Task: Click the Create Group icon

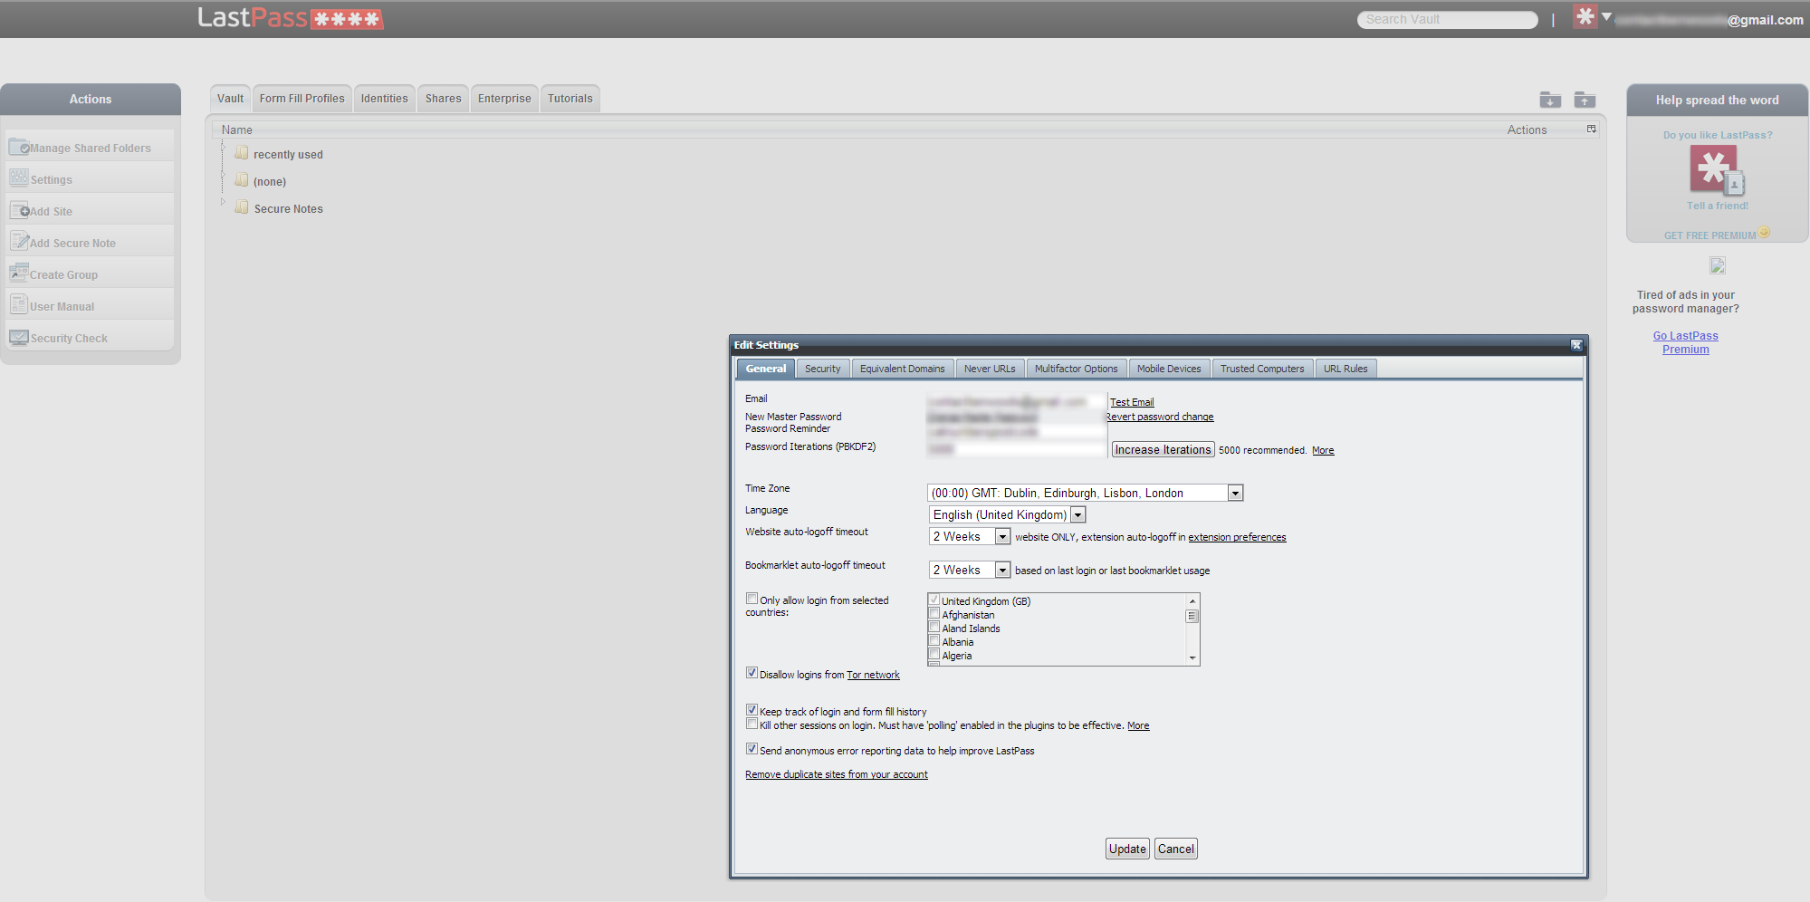Action: click(x=19, y=273)
